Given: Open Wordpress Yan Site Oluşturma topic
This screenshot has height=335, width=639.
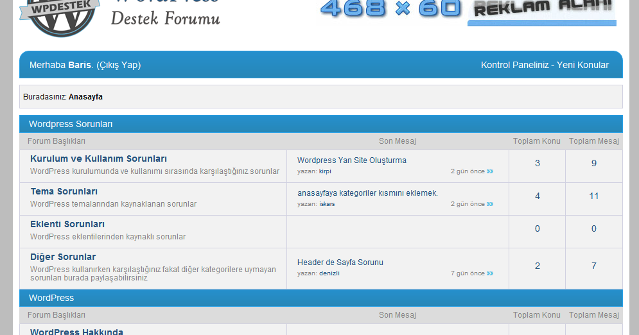Looking at the screenshot, I should (352, 160).
